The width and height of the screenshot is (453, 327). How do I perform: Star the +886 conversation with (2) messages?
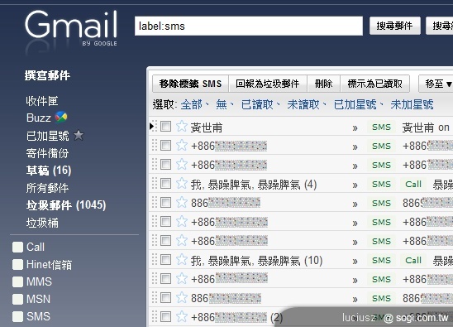[x=182, y=316]
